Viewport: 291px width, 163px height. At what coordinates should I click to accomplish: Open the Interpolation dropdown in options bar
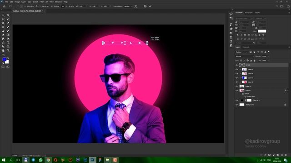pos(128,6)
